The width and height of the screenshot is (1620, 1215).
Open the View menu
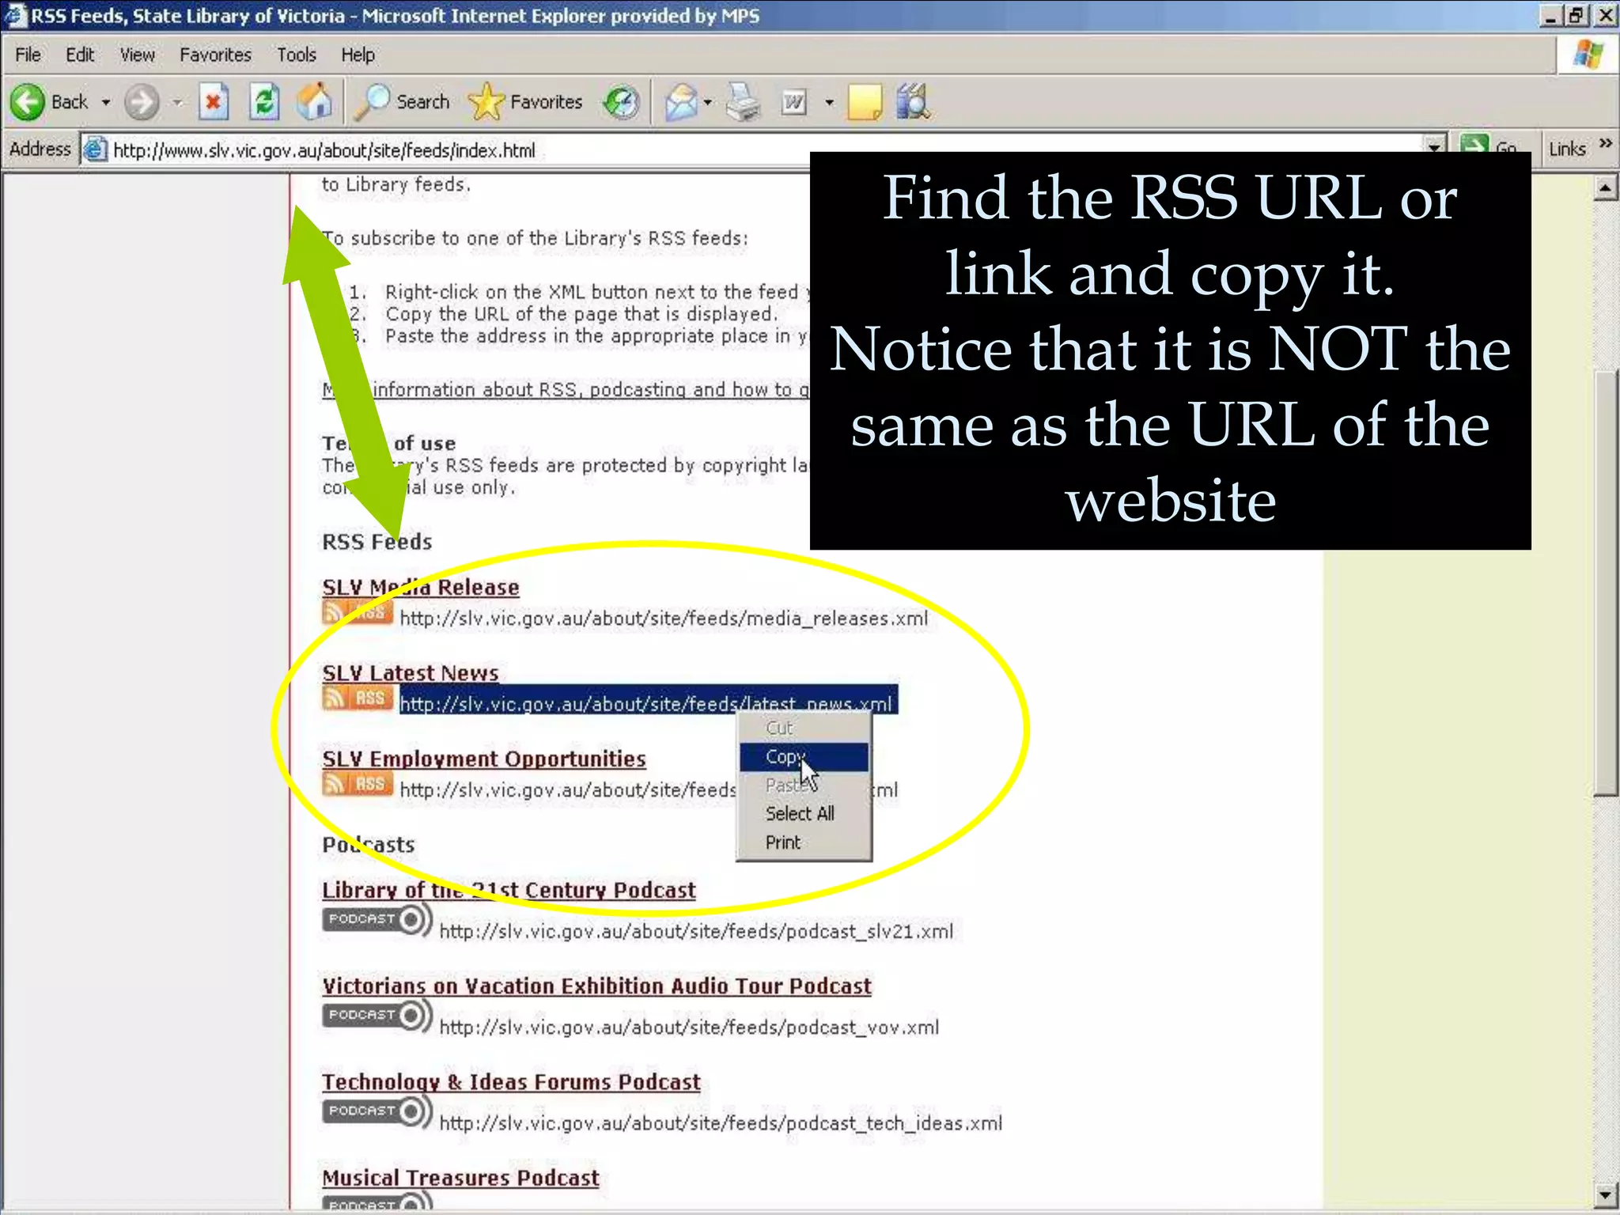pos(138,55)
